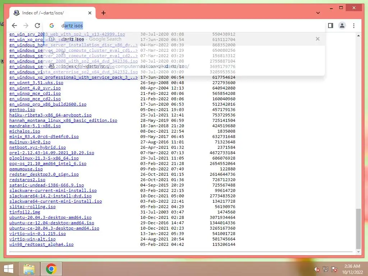
Task: Download ubuntu-ce-12.04-desktop-amd64.iso
Action: click(x=52, y=223)
